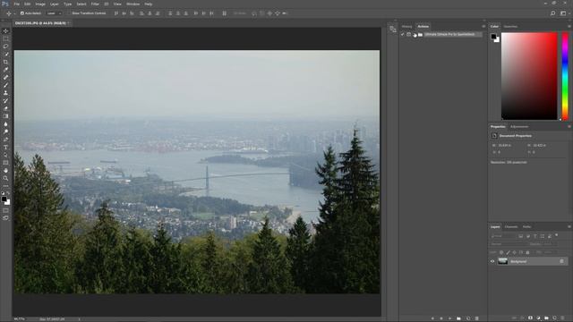Select the Quick Selection tool
The height and width of the screenshot is (322, 573).
pyautogui.click(x=5, y=54)
